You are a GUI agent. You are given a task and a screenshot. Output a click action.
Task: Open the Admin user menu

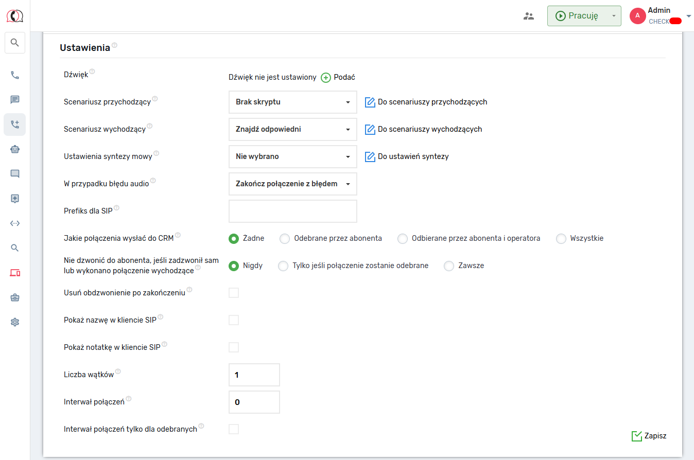pyautogui.click(x=660, y=16)
